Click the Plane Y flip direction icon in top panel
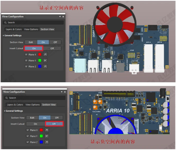 click(45, 61)
